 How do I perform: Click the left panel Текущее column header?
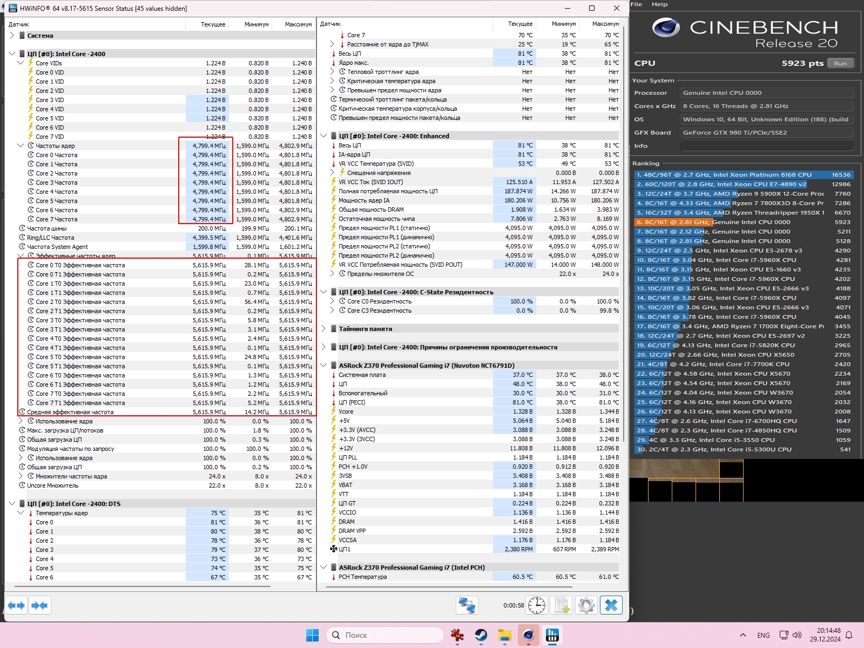point(207,24)
